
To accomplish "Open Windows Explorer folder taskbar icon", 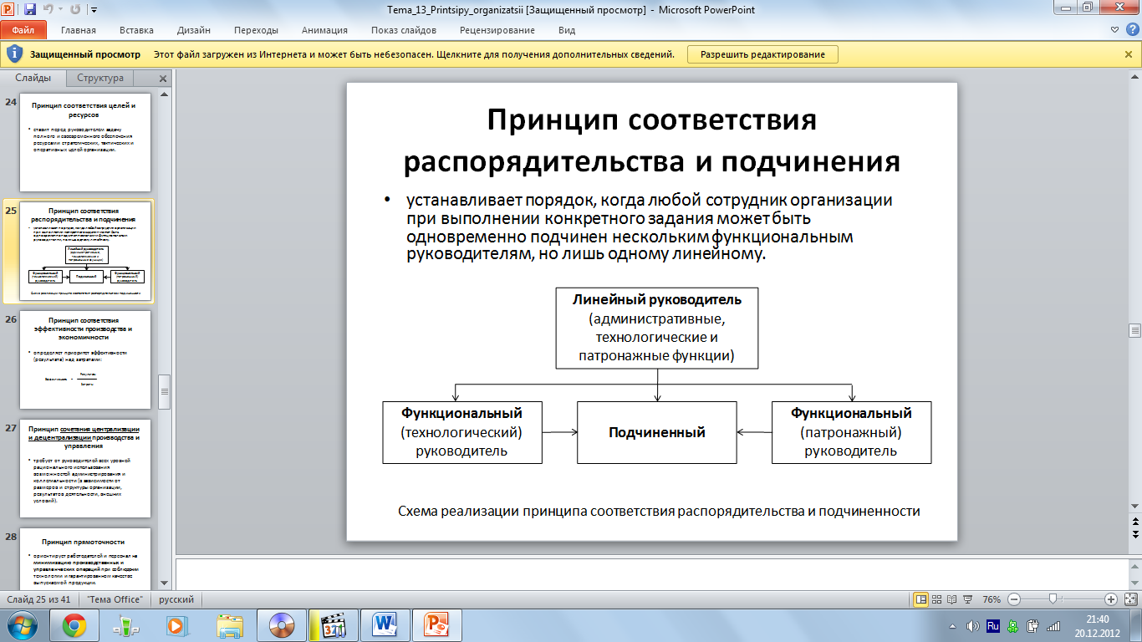I will (x=229, y=624).
